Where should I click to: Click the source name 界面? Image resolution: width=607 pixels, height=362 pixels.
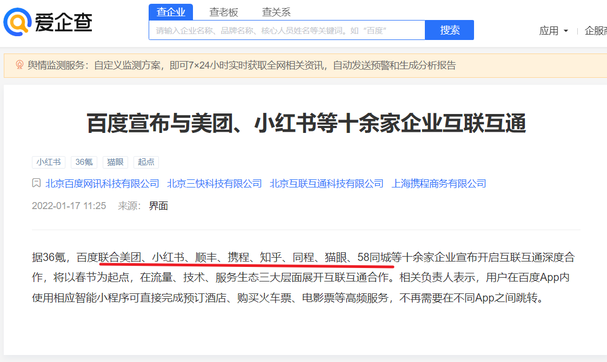click(x=158, y=206)
